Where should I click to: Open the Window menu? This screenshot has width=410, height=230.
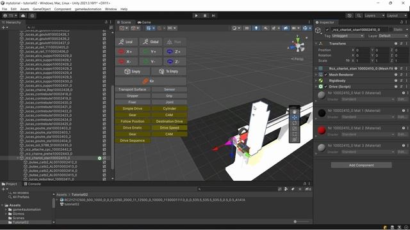pyautogui.click(x=111, y=9)
